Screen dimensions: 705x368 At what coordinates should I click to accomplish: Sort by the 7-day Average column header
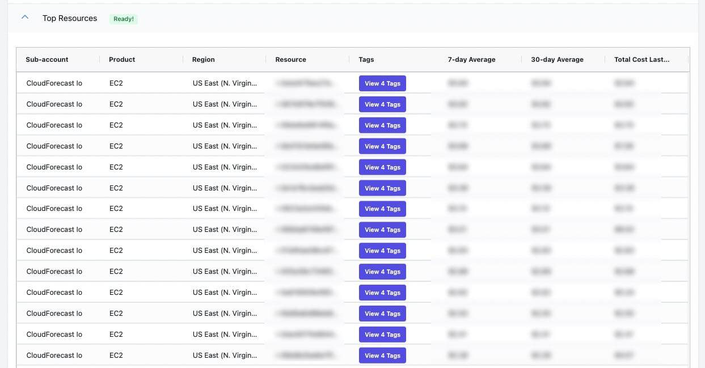(471, 60)
